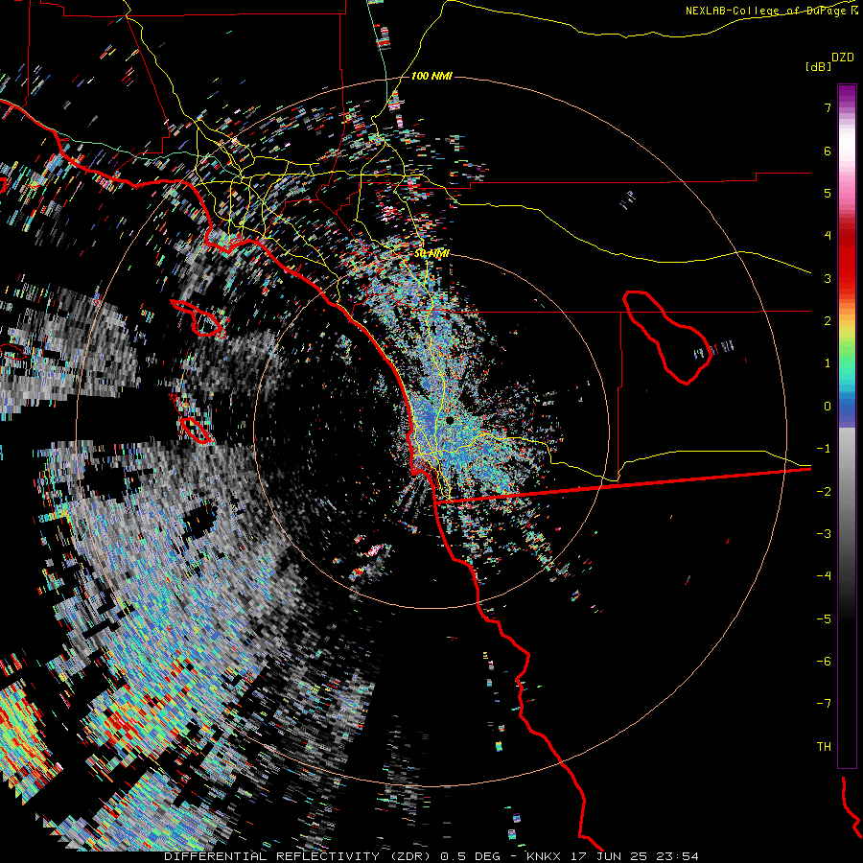Click the "100 NMI" range ring label
863x863 pixels.
[x=431, y=76]
